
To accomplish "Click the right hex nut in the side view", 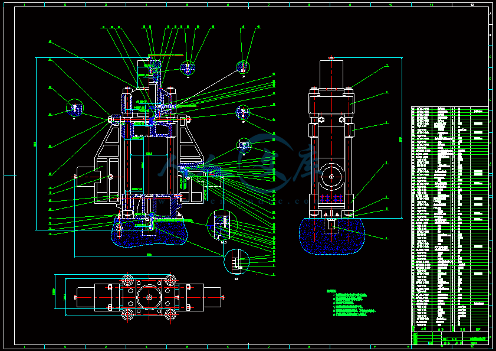I will [x=341, y=119].
